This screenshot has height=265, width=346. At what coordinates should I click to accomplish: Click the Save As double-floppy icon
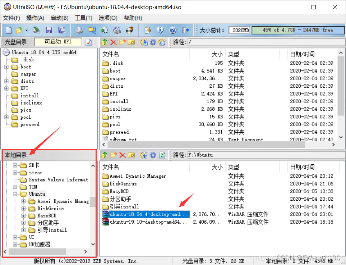(x=61, y=30)
